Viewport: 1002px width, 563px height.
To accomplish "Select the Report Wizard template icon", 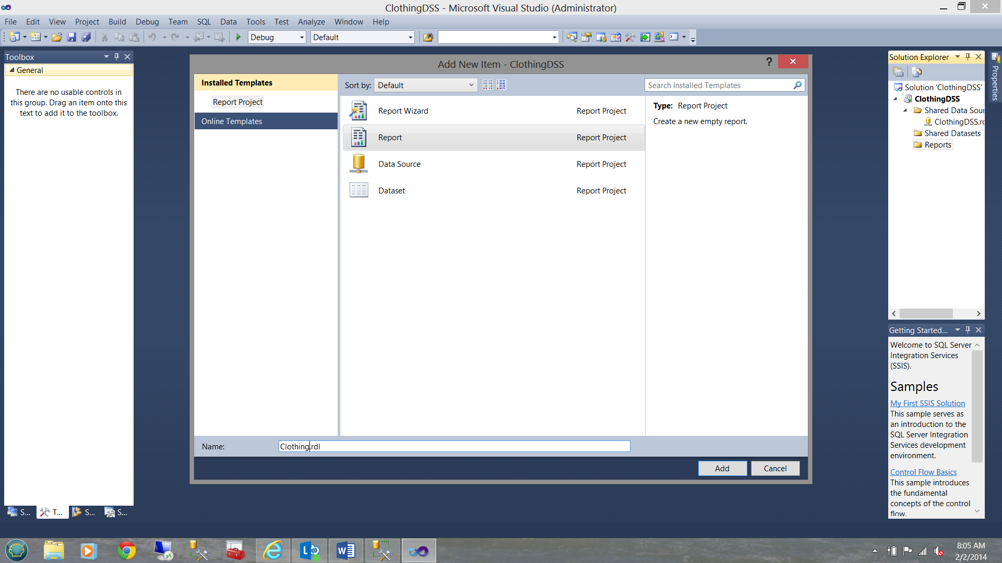I will [359, 111].
